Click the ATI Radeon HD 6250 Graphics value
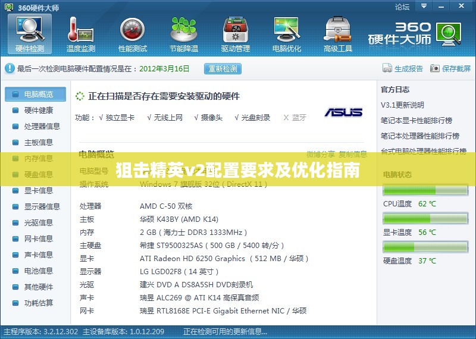This screenshot has width=476, height=339. [x=224, y=259]
